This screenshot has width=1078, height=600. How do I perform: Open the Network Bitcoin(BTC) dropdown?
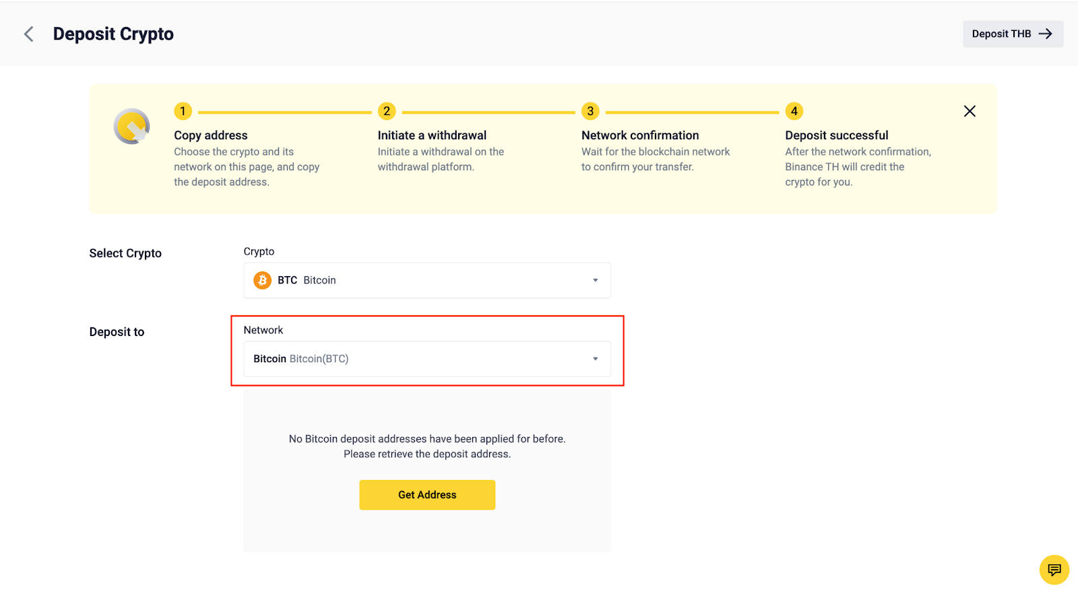pyautogui.click(x=426, y=359)
